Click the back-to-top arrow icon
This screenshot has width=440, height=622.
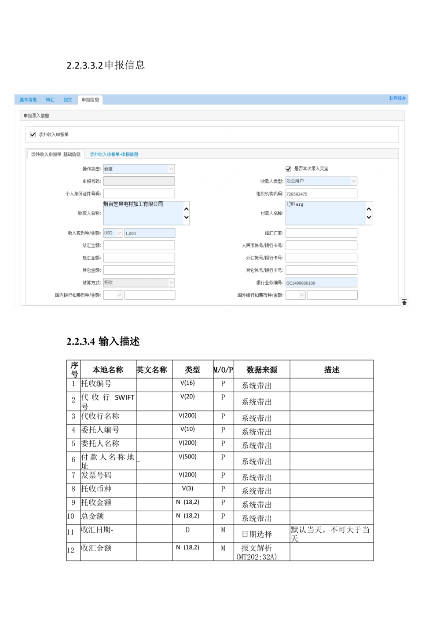(x=404, y=302)
